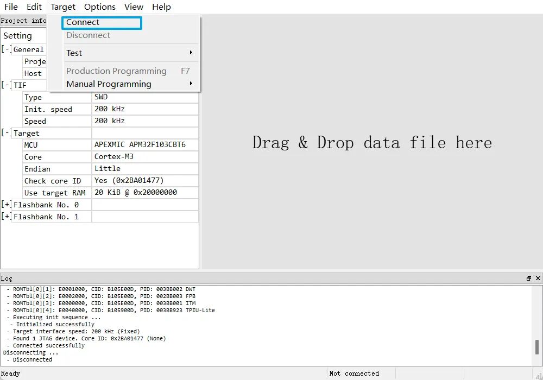Viewport: 543px width, 380px height.
Task: Collapse the General settings group
Action: 6,49
